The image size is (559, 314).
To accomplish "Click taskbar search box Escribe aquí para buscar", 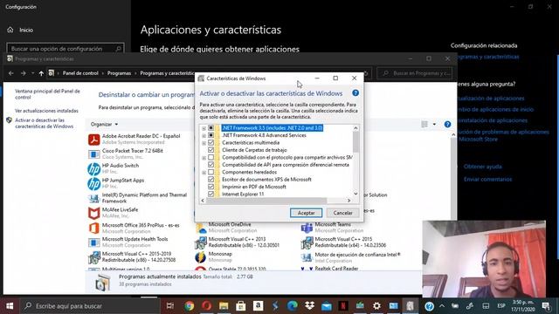I will (90, 306).
